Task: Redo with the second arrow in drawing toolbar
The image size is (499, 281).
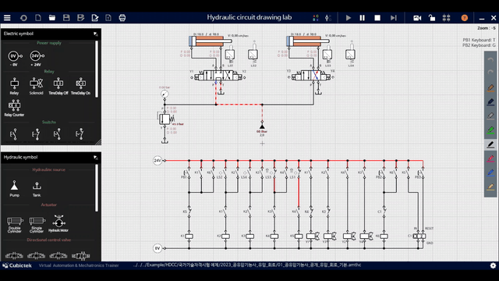Action: (490, 73)
